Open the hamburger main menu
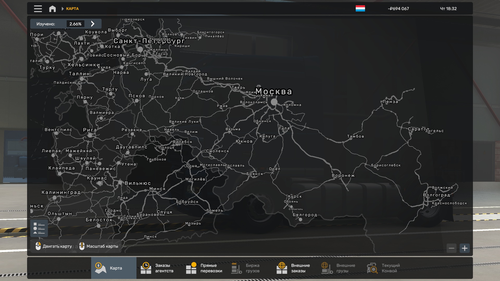Viewport: 500px width, 281px height. (38, 9)
